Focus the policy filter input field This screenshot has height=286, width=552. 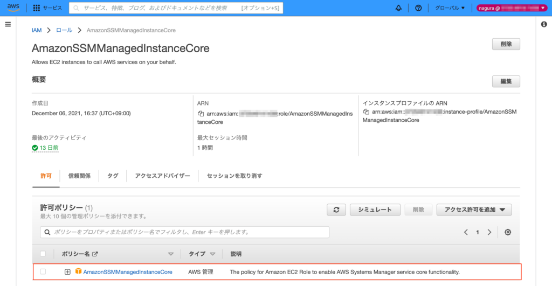click(x=184, y=232)
